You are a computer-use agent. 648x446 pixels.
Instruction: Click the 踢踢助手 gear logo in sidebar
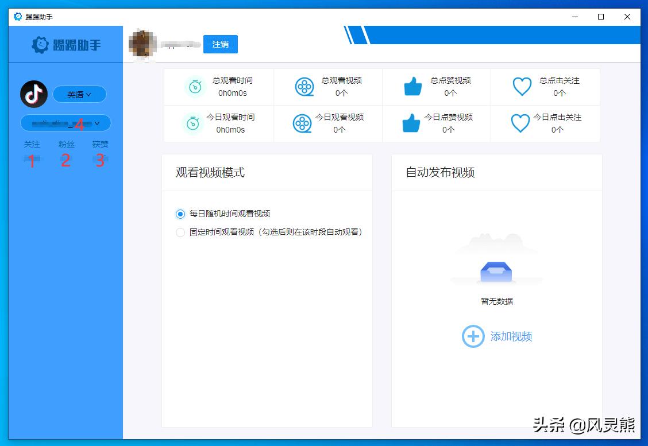click(x=38, y=44)
